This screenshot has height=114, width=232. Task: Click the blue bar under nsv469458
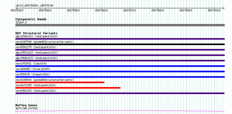click(120, 72)
